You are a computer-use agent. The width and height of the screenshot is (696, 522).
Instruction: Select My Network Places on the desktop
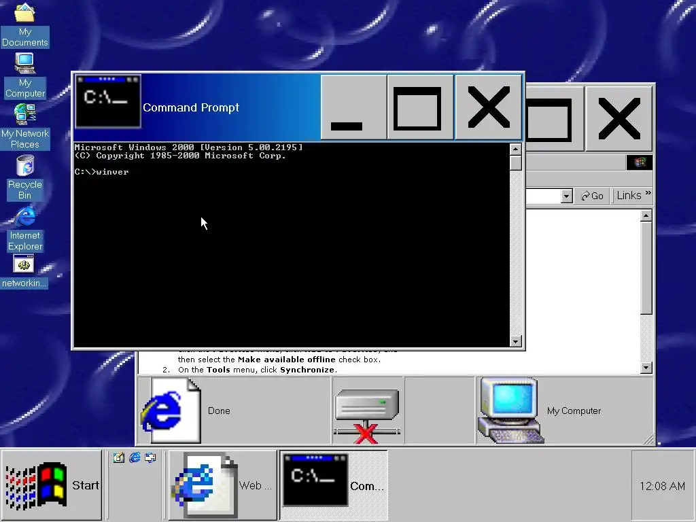coord(25,126)
